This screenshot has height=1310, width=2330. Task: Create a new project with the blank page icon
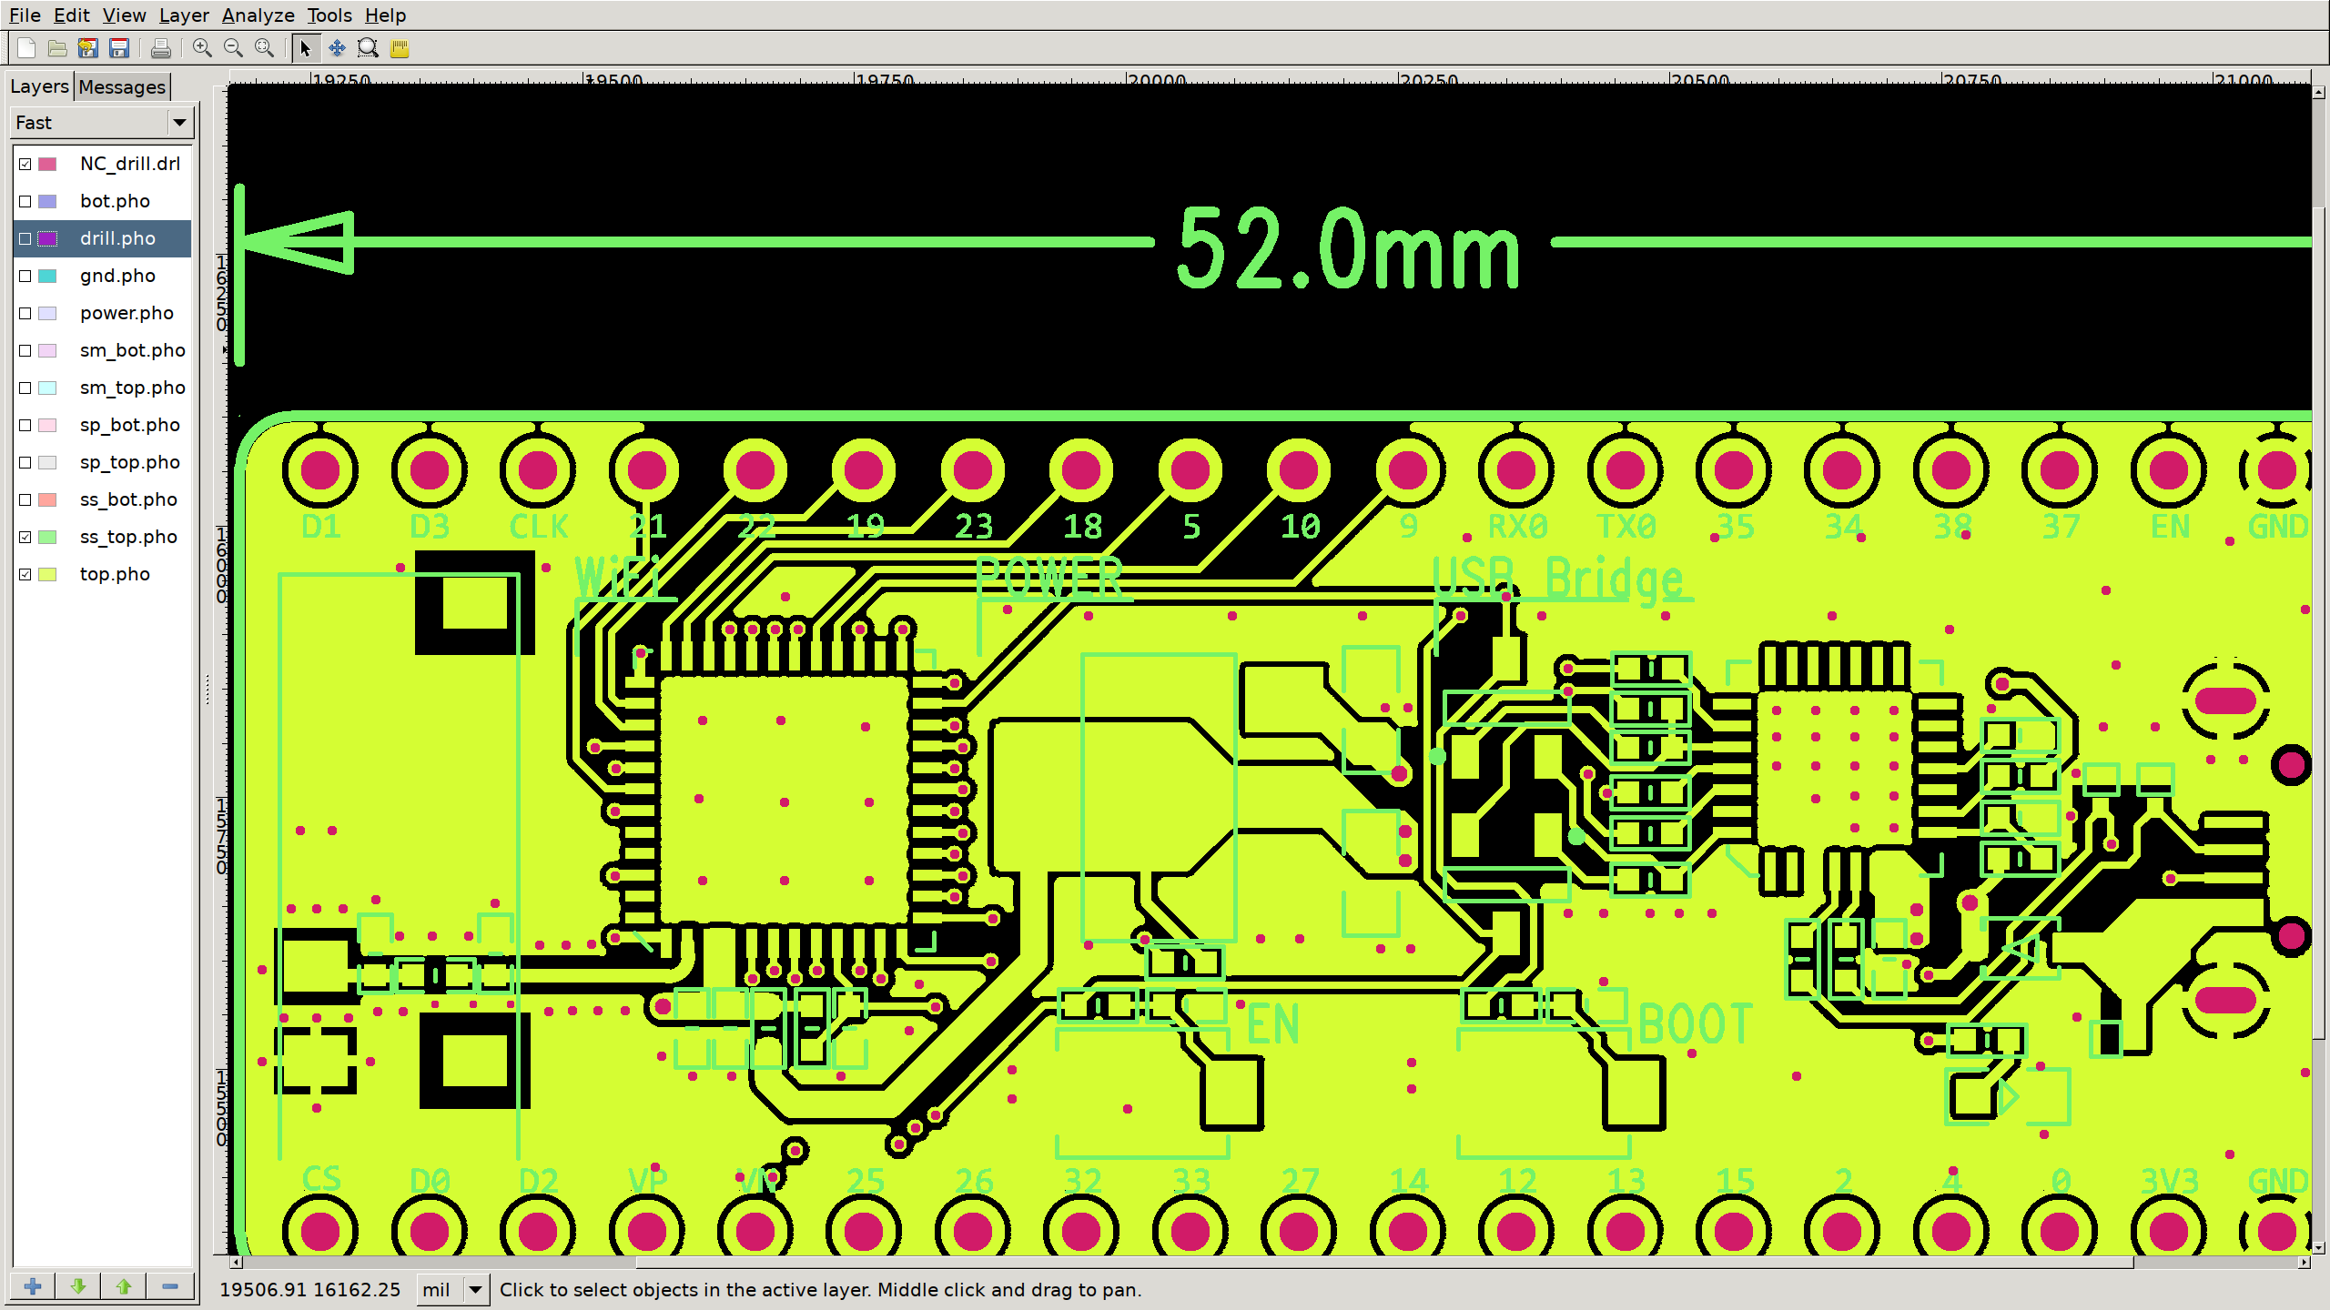[26, 48]
